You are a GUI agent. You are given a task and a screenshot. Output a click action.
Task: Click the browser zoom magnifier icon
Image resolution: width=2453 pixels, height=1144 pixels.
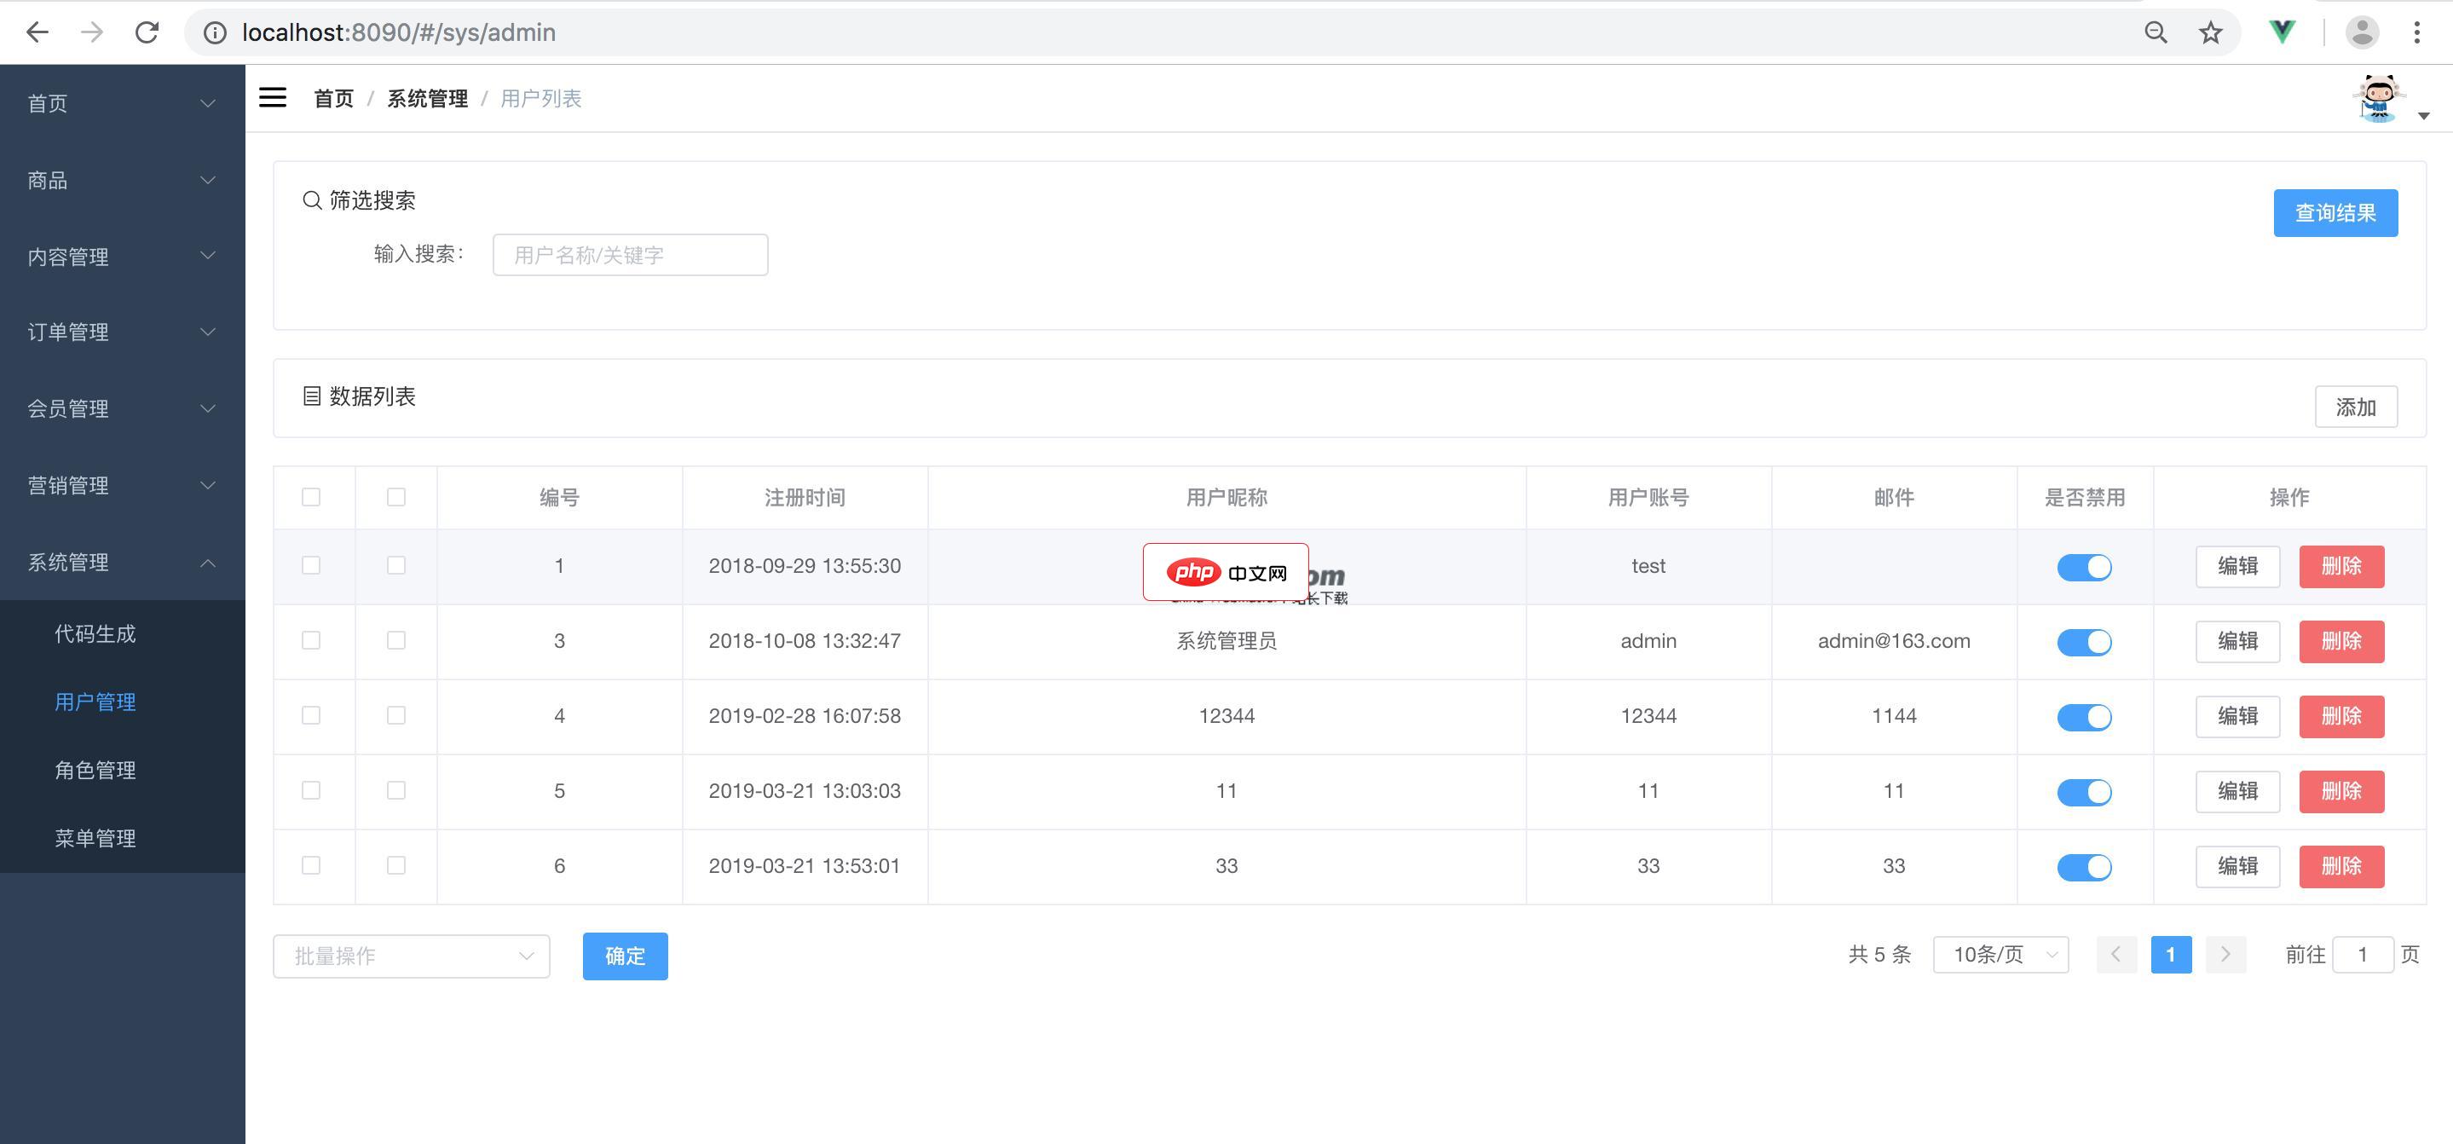(x=2156, y=32)
